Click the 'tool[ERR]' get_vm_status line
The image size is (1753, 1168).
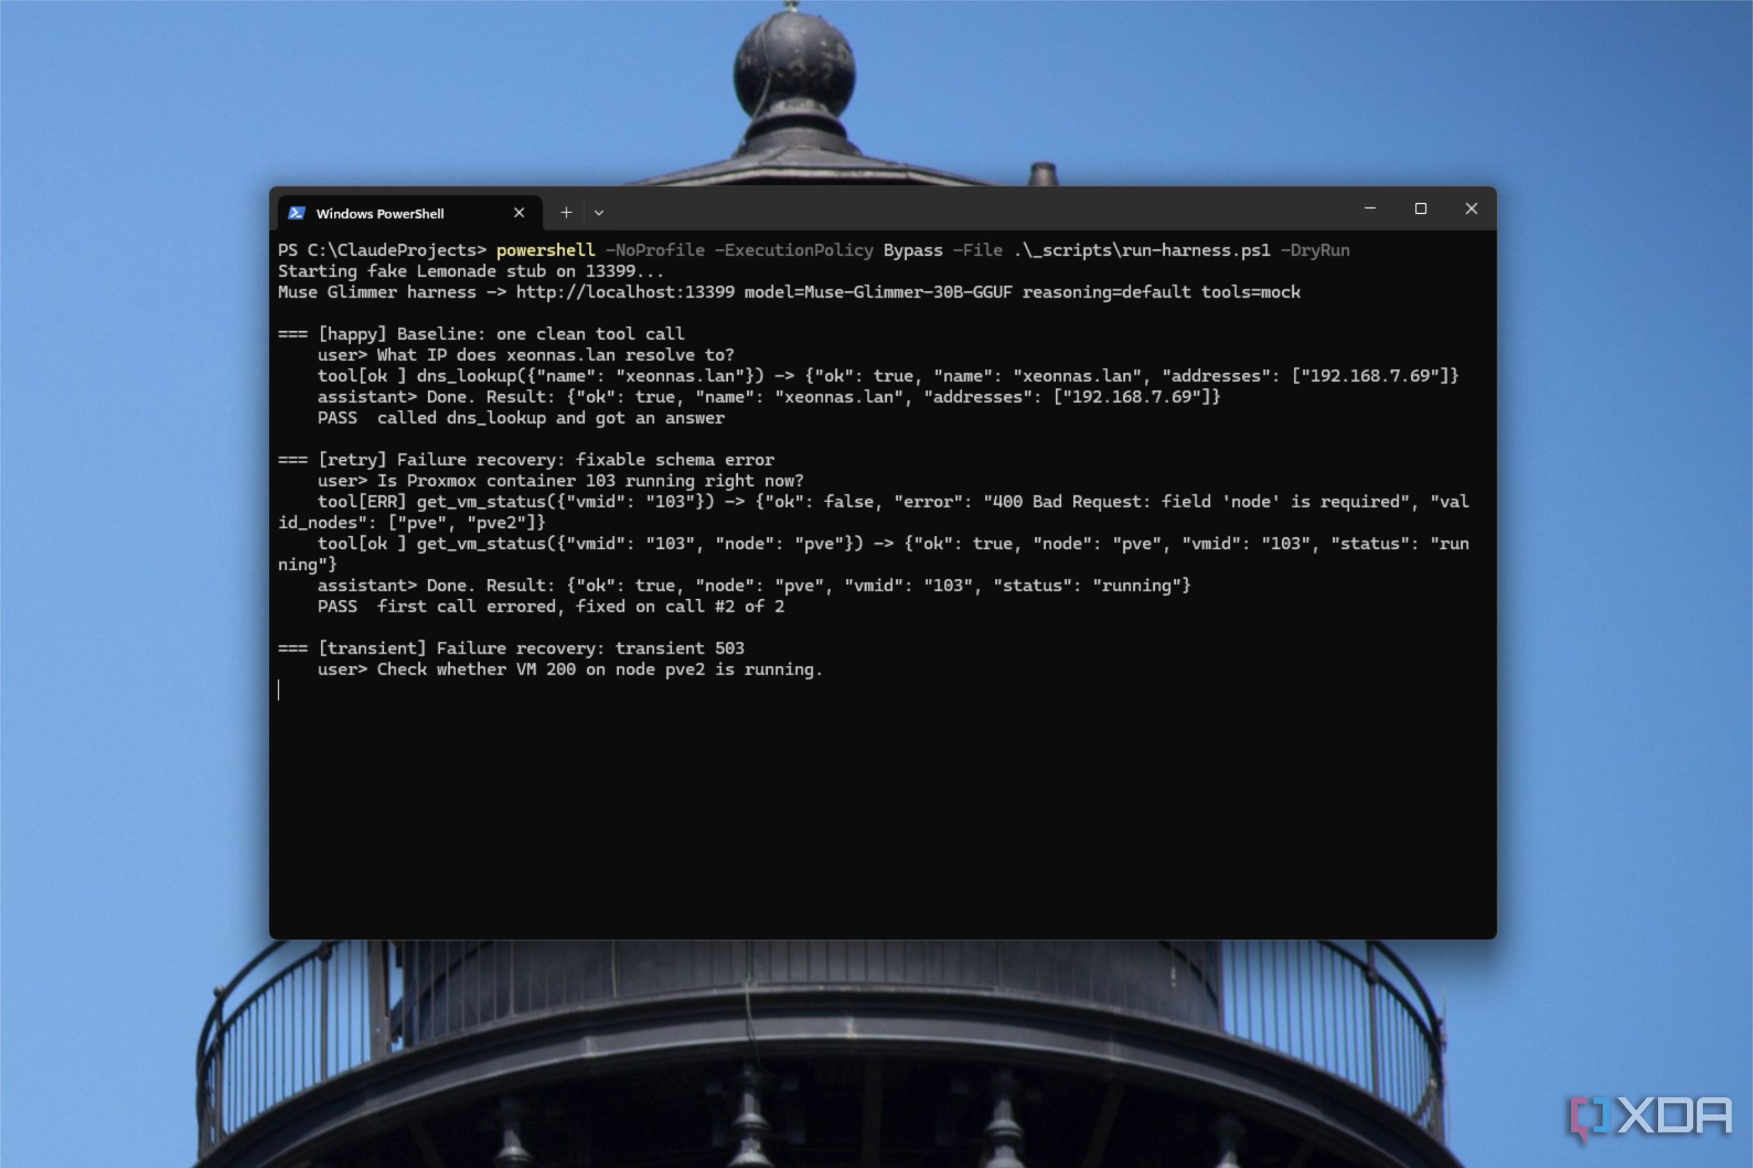pyautogui.click(x=874, y=512)
